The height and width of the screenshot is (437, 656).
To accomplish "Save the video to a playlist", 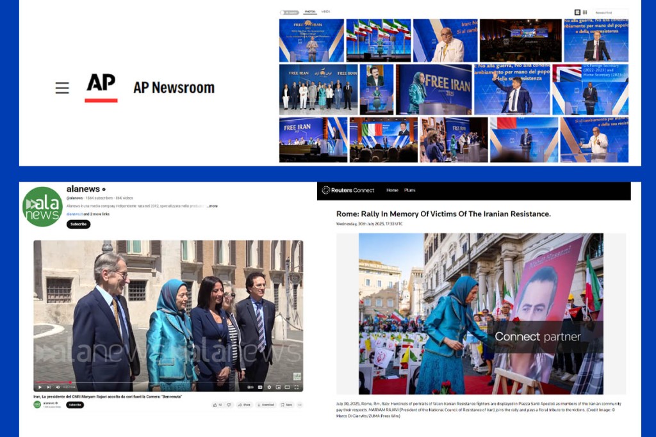I will tap(286, 405).
